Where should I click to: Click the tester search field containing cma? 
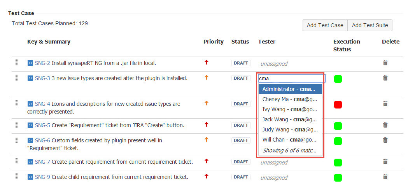click(291, 79)
